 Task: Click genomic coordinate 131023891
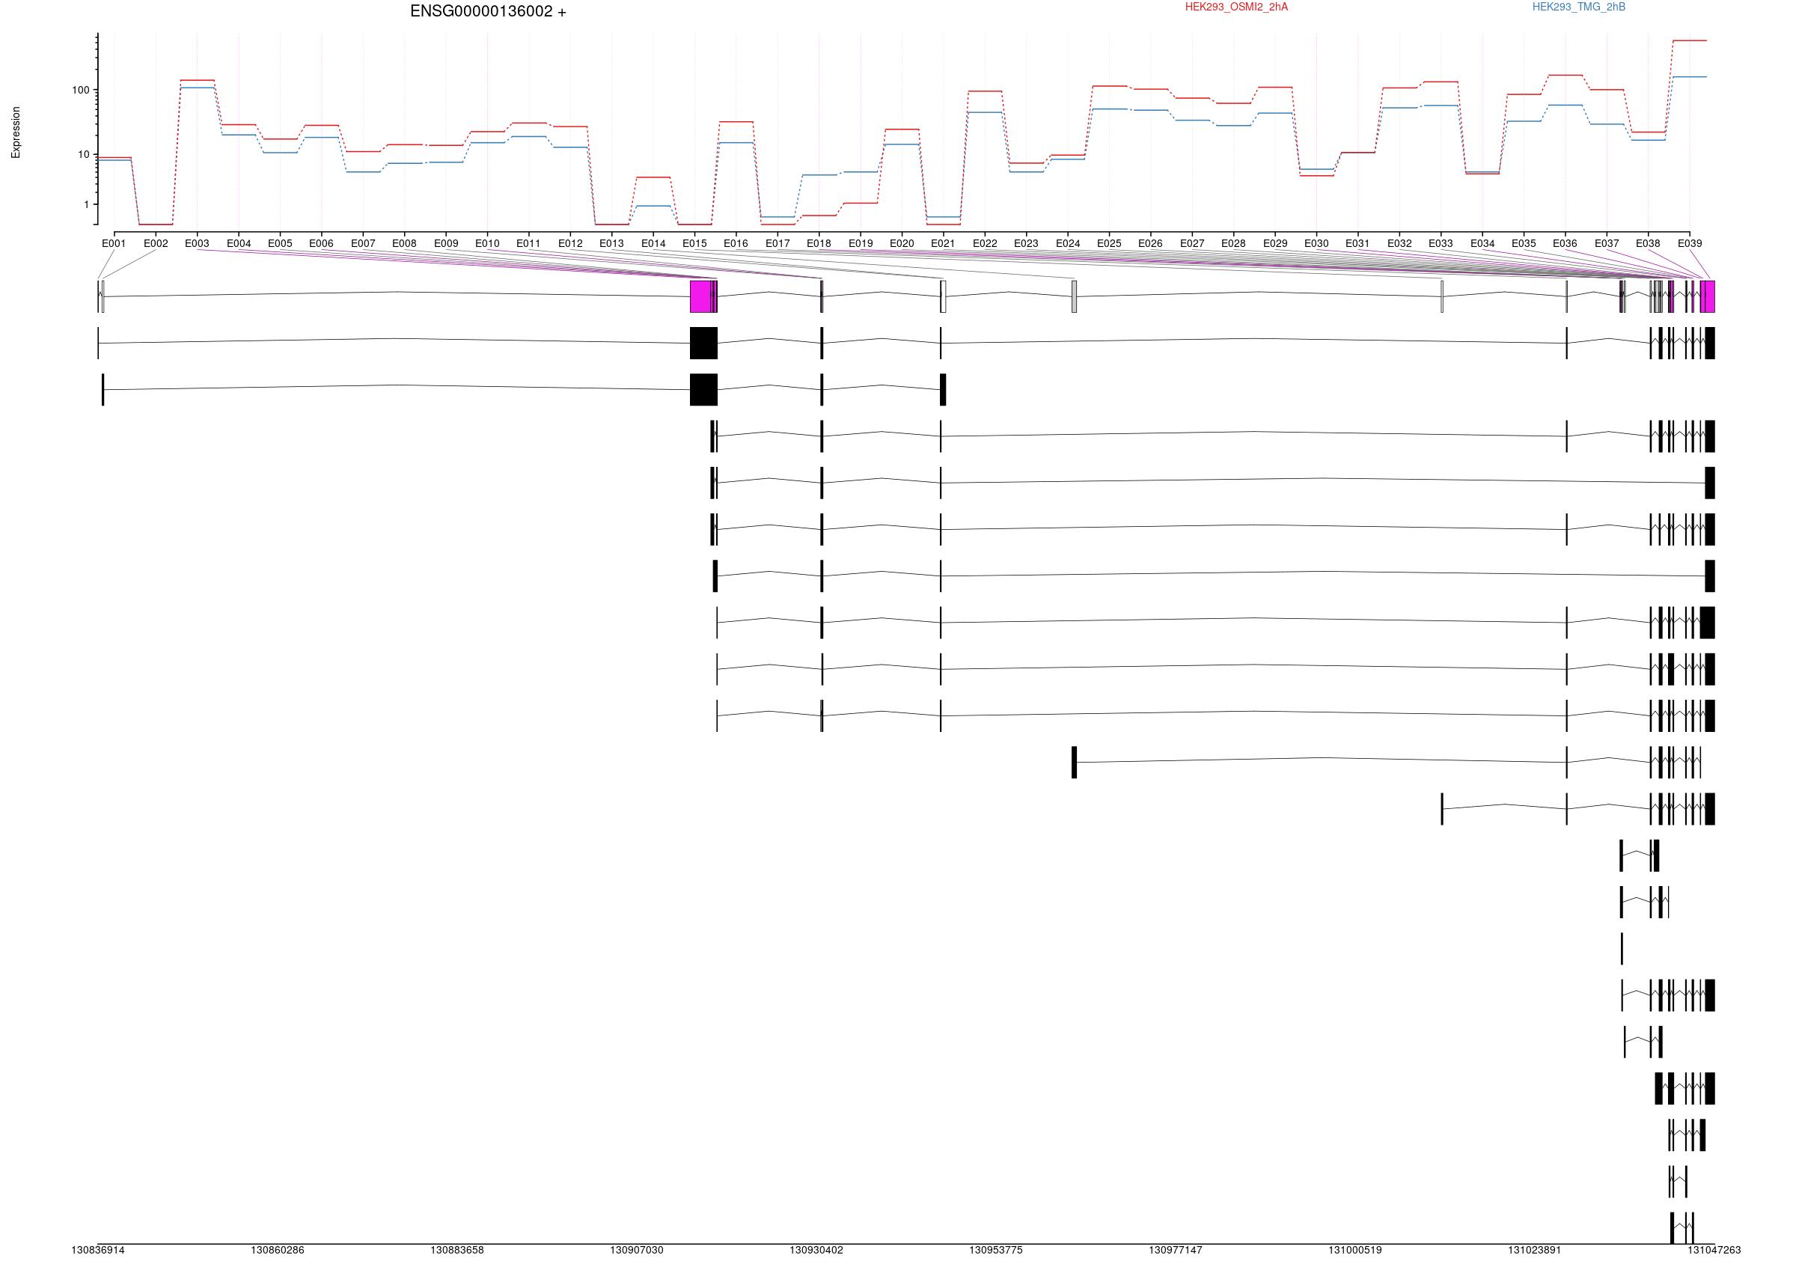tap(1535, 1250)
